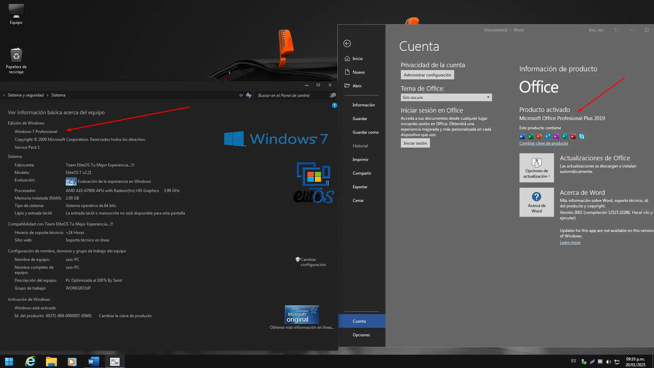Select Imprimir in the backstage menu
This screenshot has width=654, height=368.
click(360, 160)
